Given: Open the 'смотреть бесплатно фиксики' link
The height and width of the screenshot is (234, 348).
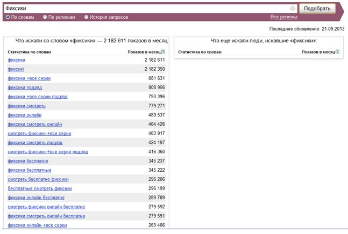Looking at the screenshot, I should 38,180.
